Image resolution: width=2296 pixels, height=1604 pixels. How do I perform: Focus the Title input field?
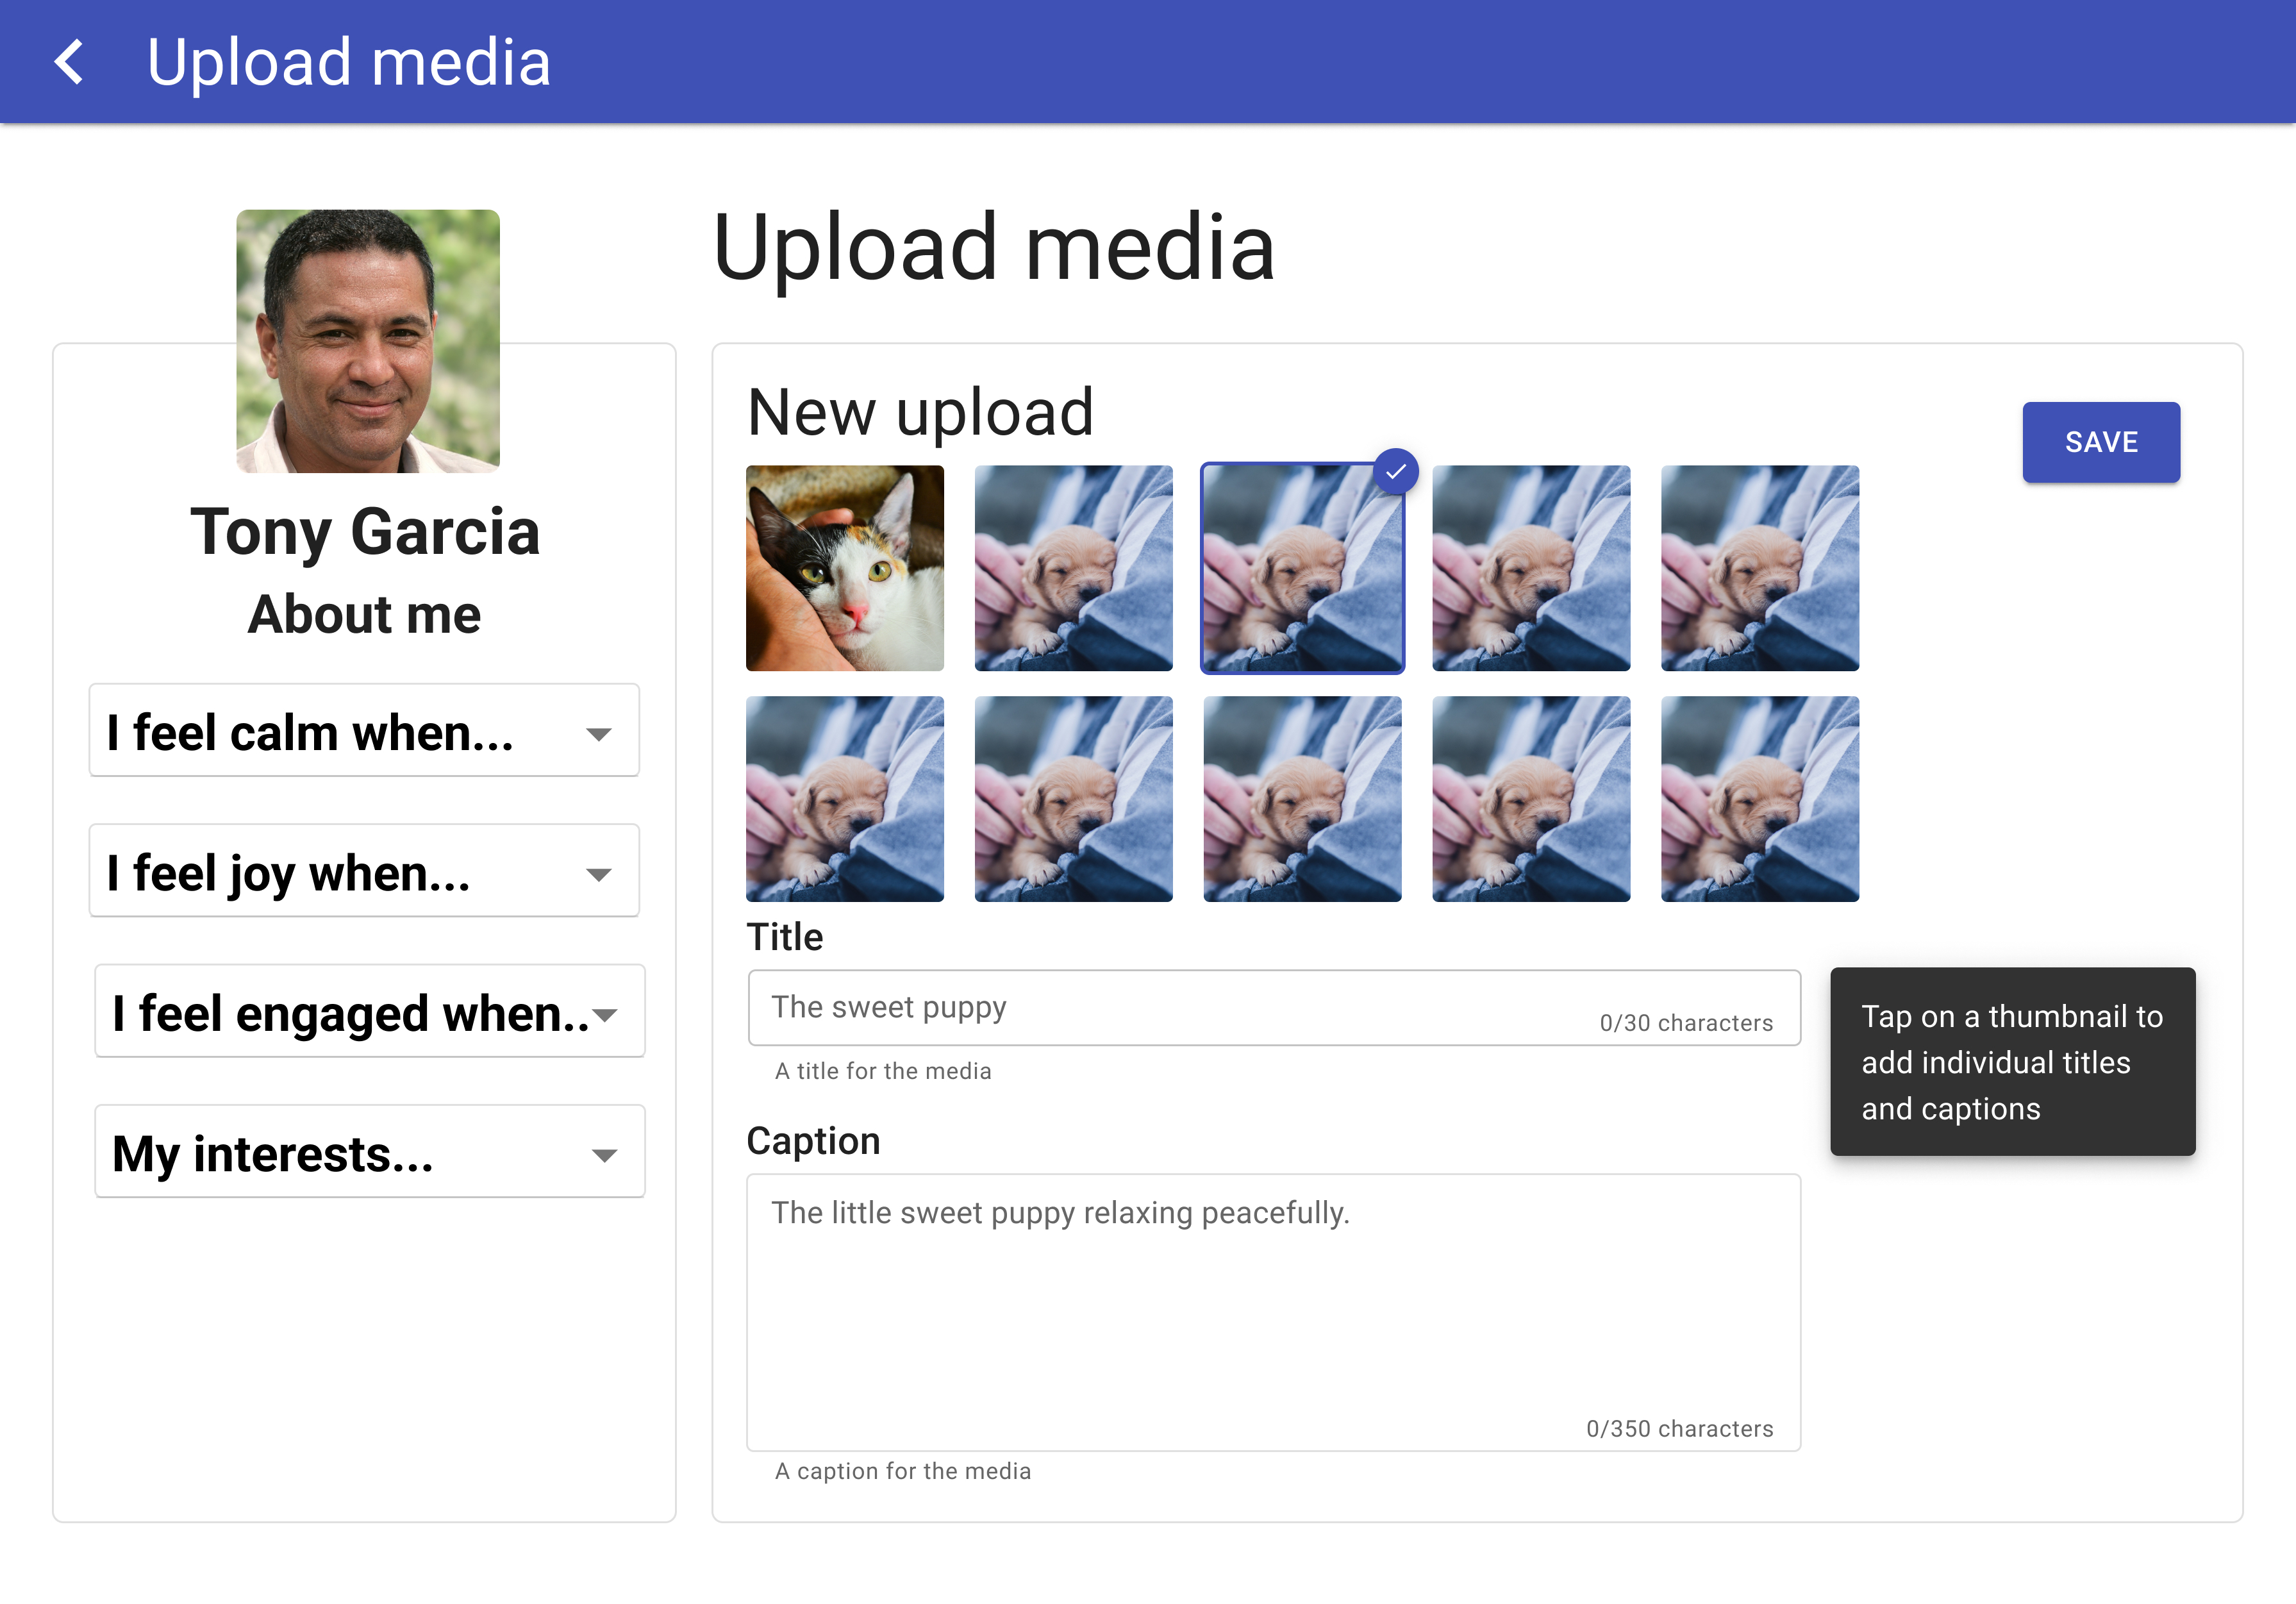pyautogui.click(x=1274, y=1008)
